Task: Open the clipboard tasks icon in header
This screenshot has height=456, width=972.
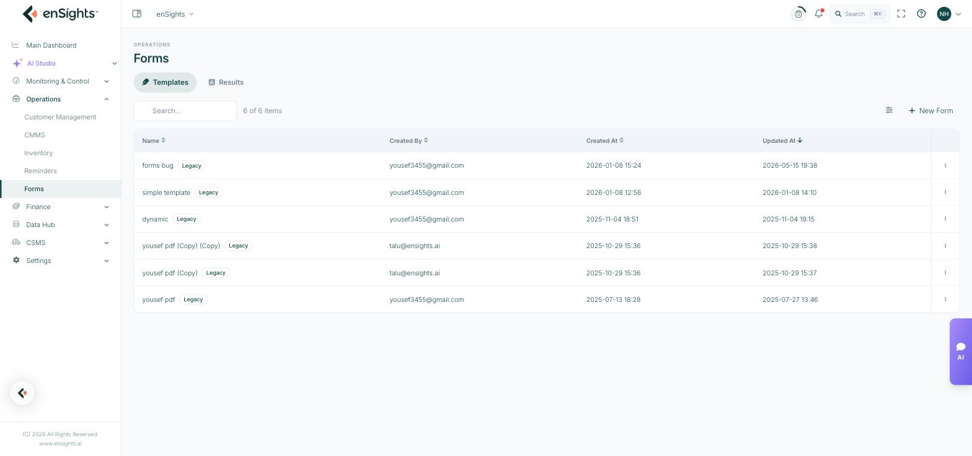Action: 798,14
